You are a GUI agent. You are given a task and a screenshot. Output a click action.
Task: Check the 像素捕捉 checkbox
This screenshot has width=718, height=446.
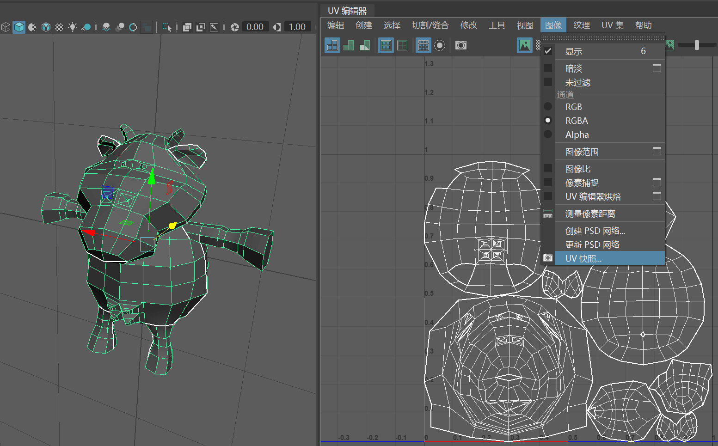(548, 182)
